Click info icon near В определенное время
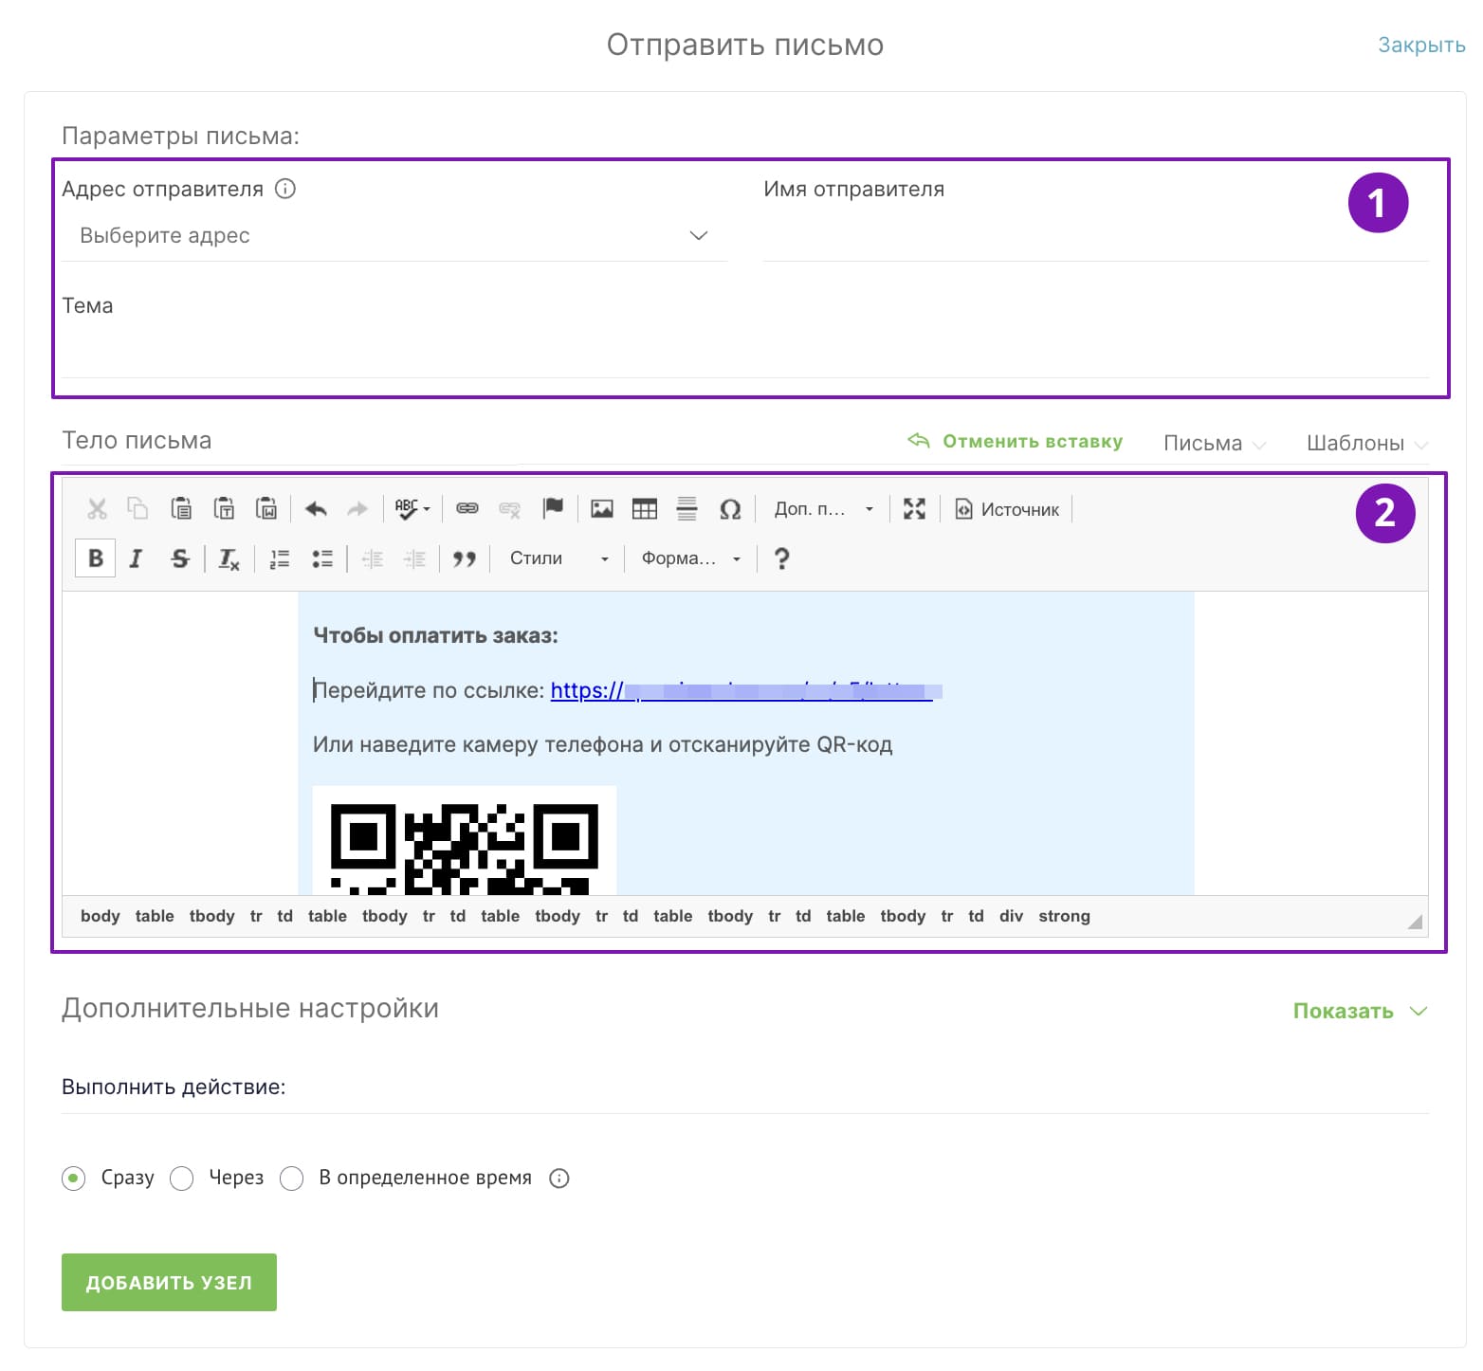The image size is (1483, 1371). [559, 1179]
